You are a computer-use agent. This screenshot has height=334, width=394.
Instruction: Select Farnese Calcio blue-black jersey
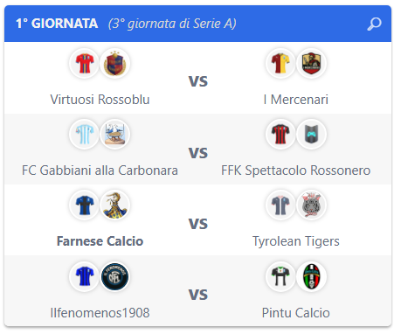tap(85, 205)
